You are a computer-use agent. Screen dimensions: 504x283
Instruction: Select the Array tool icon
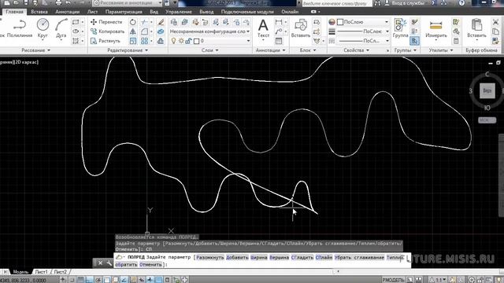(x=145, y=41)
